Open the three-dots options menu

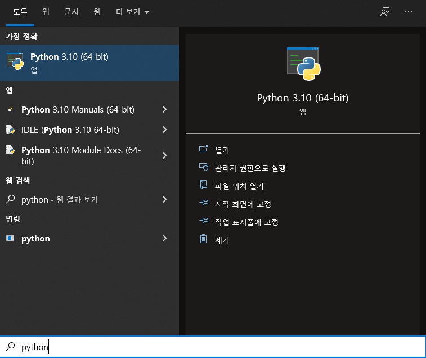tap(409, 12)
